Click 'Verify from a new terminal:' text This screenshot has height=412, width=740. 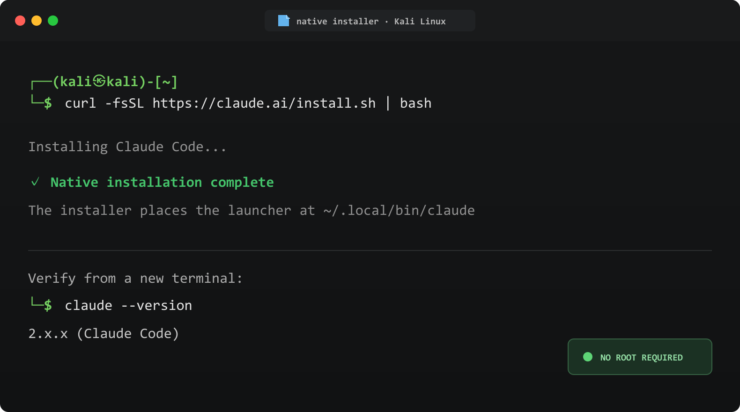(x=135, y=278)
